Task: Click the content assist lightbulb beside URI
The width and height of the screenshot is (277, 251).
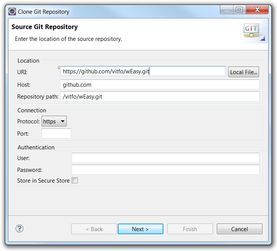Action: [59, 68]
